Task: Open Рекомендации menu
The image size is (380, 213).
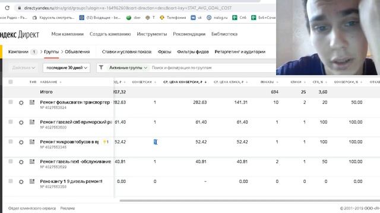Action: 189,34
